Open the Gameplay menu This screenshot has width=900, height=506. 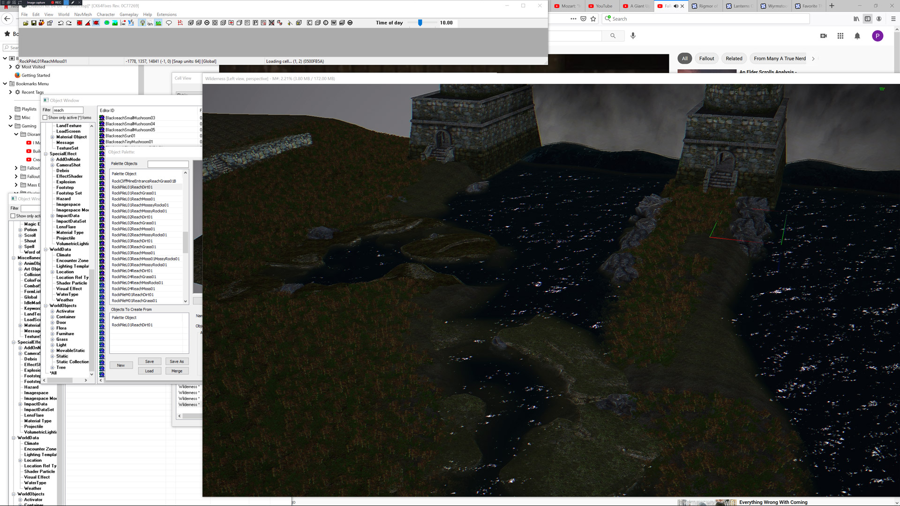(x=128, y=15)
